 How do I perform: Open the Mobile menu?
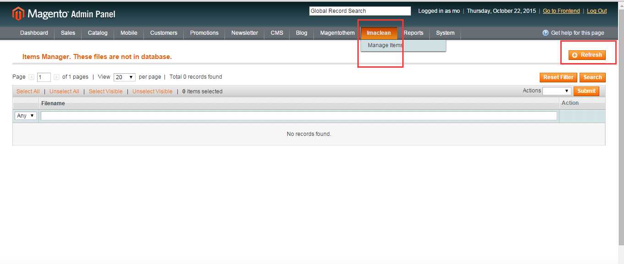coord(129,33)
